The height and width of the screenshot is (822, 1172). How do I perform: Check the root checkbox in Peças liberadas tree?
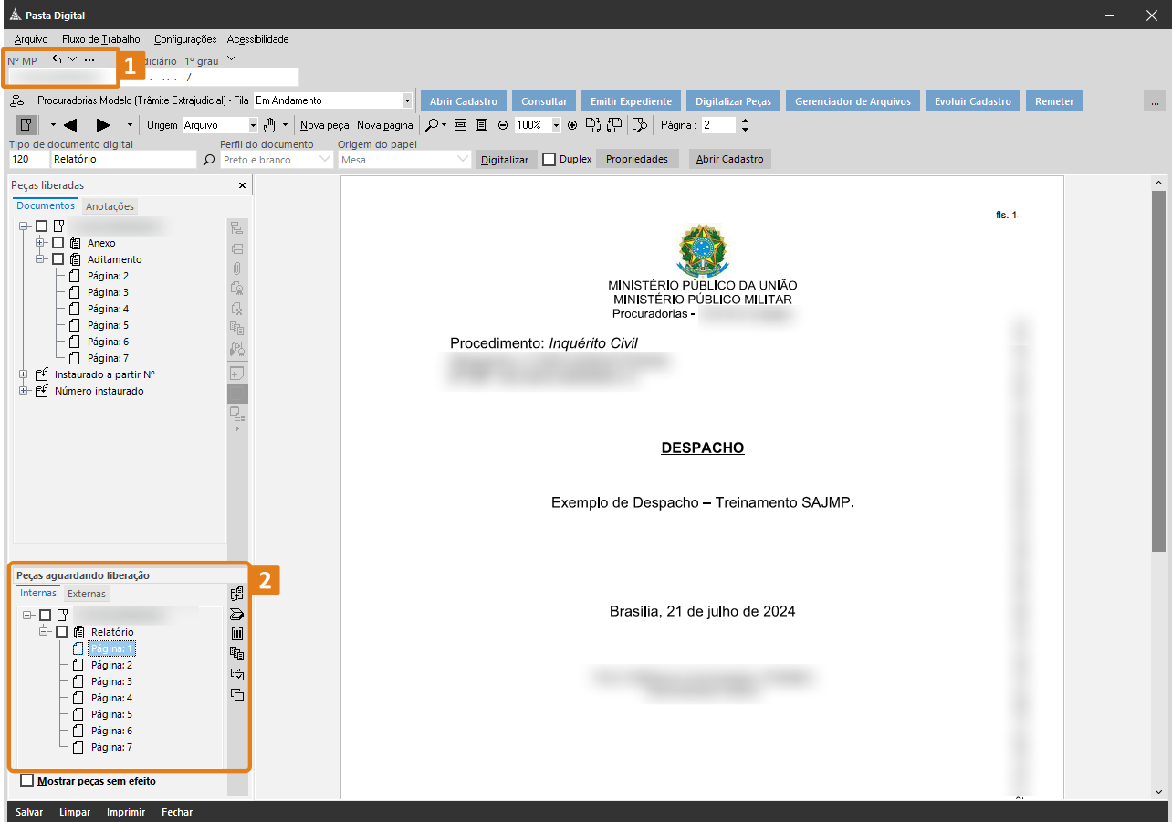tap(42, 226)
